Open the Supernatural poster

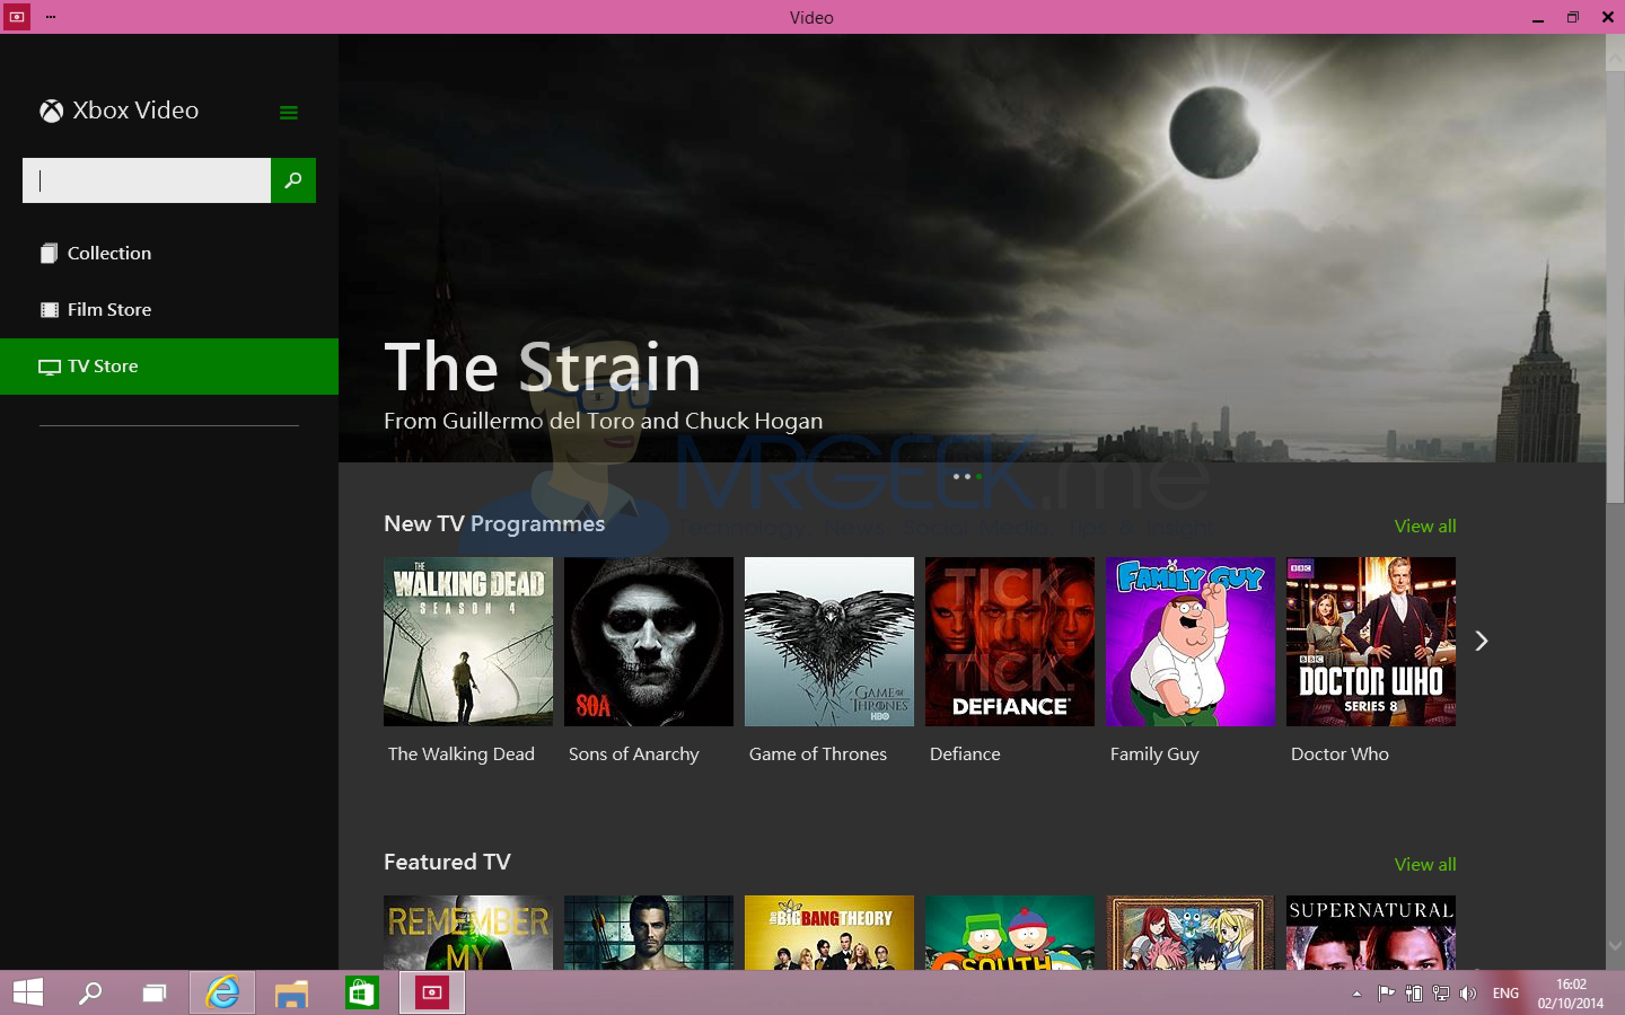1371,933
